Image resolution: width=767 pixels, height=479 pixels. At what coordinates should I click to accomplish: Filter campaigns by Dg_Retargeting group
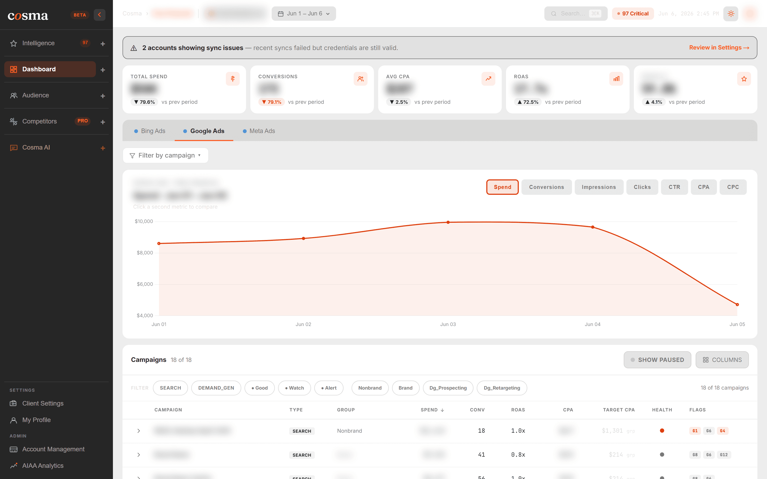502,388
